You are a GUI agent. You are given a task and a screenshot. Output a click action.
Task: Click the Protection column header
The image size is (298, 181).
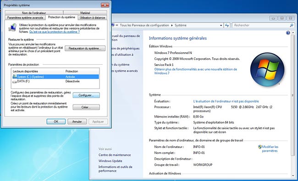pyautogui.click(x=72, y=71)
